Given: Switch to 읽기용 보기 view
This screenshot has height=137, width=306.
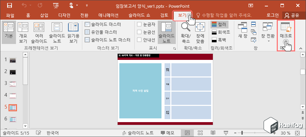Looking at the screenshot, I should pos(73,32).
